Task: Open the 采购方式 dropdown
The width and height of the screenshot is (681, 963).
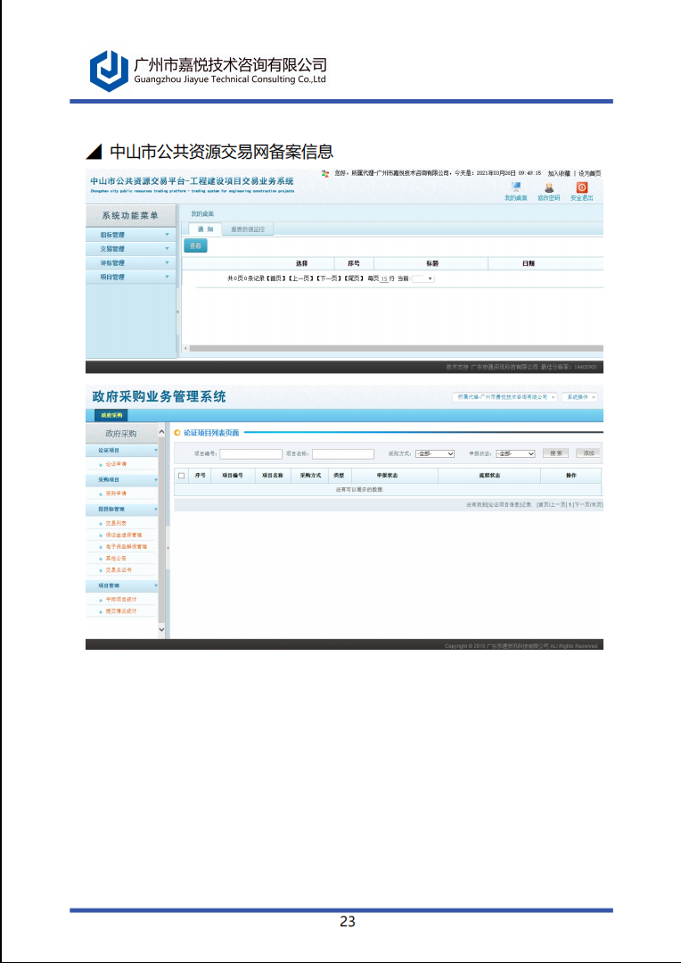Action: tap(435, 454)
